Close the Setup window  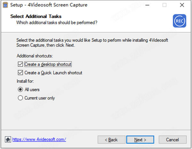point(182,5)
